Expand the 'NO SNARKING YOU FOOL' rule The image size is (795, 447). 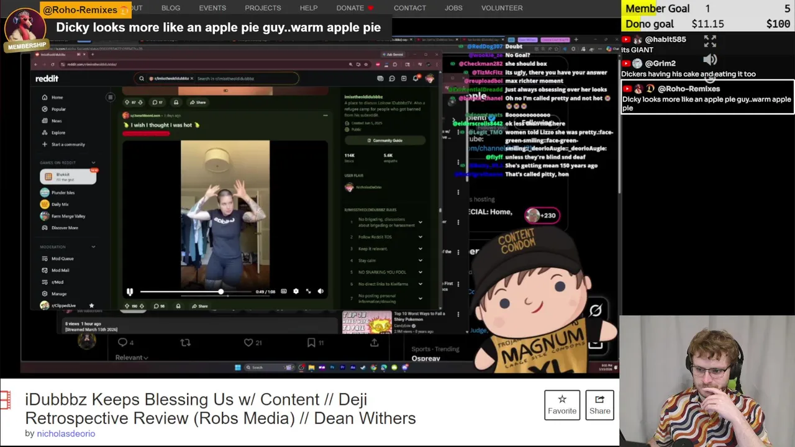[x=420, y=273]
